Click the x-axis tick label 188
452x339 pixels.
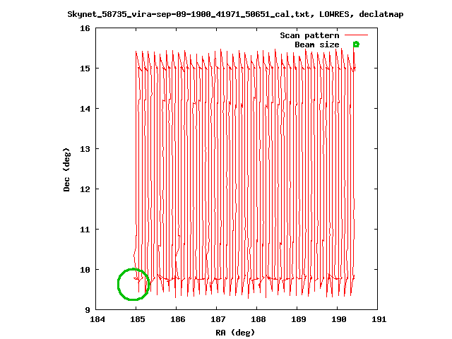258,319
